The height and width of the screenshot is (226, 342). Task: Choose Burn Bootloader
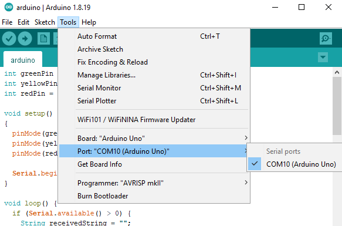click(x=154, y=195)
